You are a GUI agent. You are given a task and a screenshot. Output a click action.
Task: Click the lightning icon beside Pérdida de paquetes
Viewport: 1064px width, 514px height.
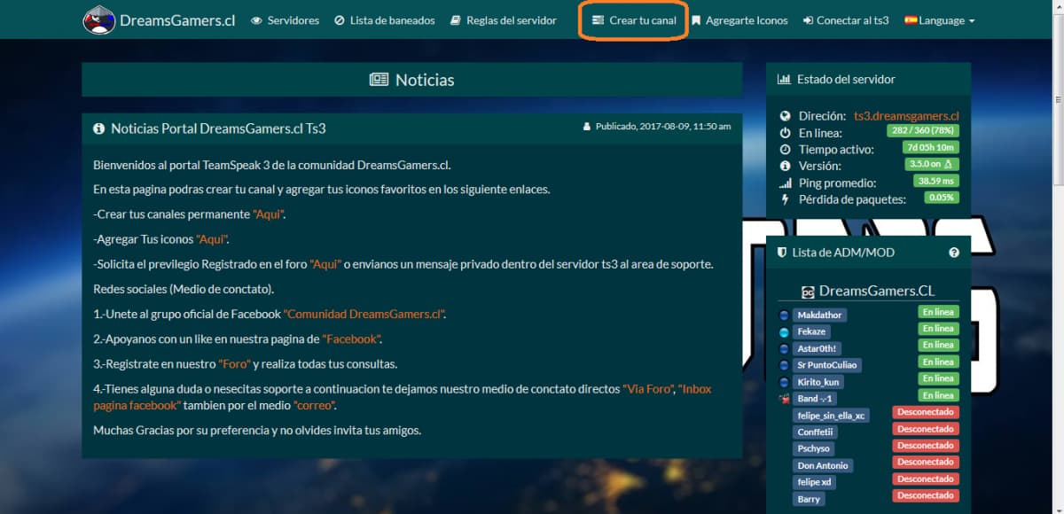(x=785, y=199)
